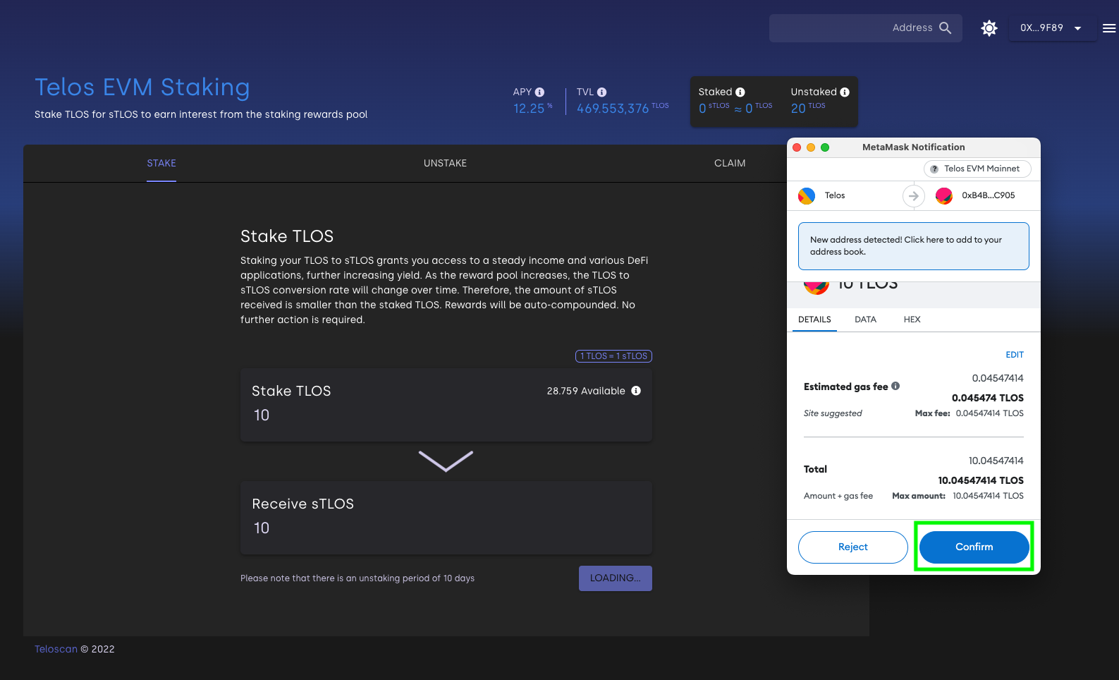
Task: Toggle light/dark theme sun icon
Action: tap(989, 28)
